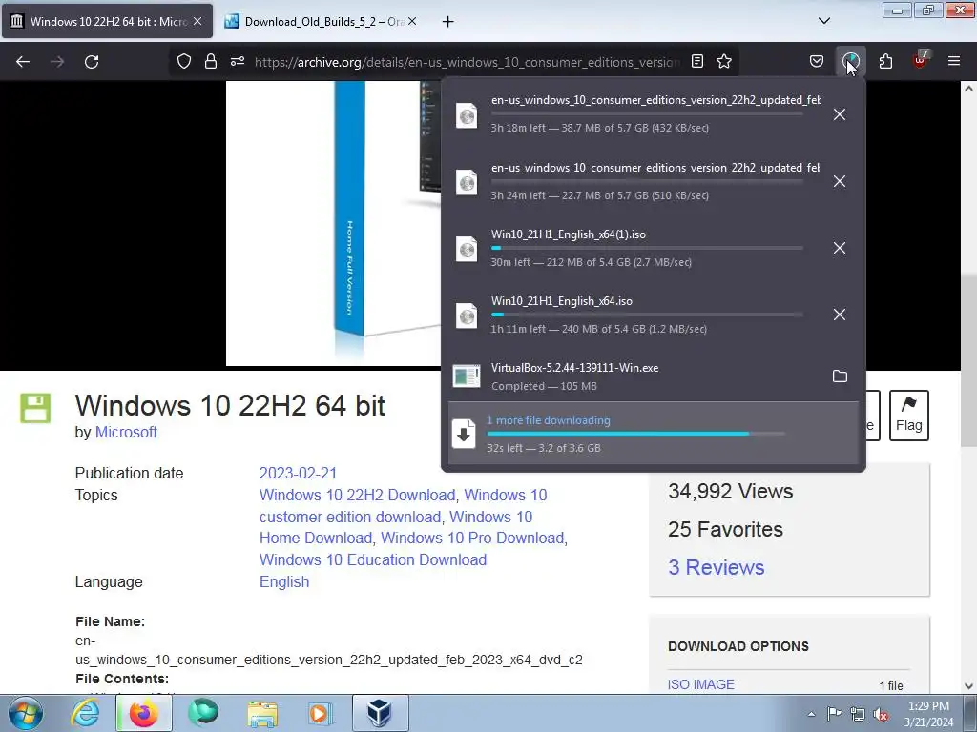Cancel second en-us_windows_10 22h2 download
The width and height of the screenshot is (977, 732).
840,181
